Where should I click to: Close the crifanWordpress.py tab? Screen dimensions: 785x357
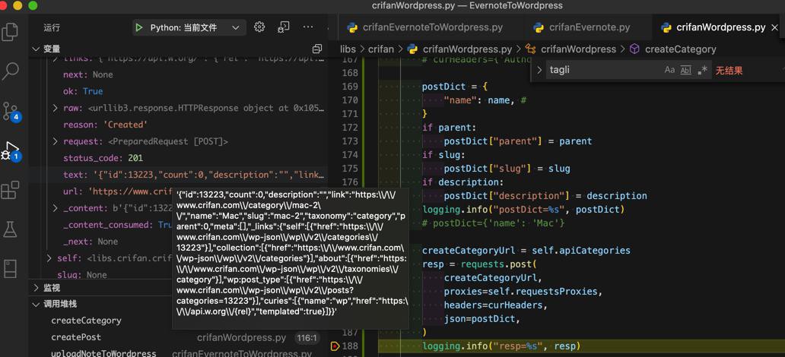pyautogui.click(x=775, y=27)
